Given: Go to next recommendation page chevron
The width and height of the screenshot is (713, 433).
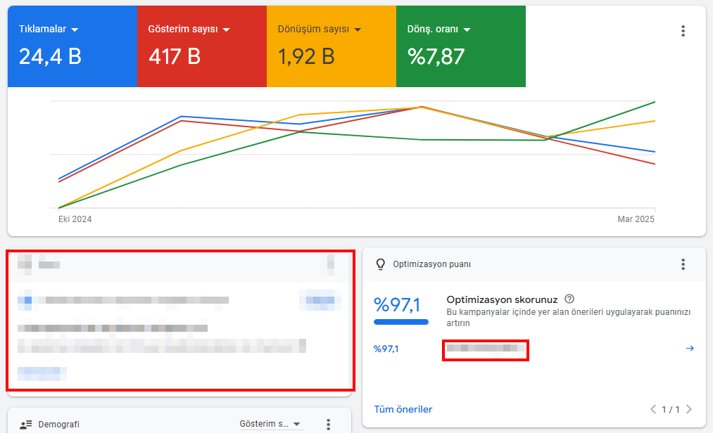Looking at the screenshot, I should (688, 409).
